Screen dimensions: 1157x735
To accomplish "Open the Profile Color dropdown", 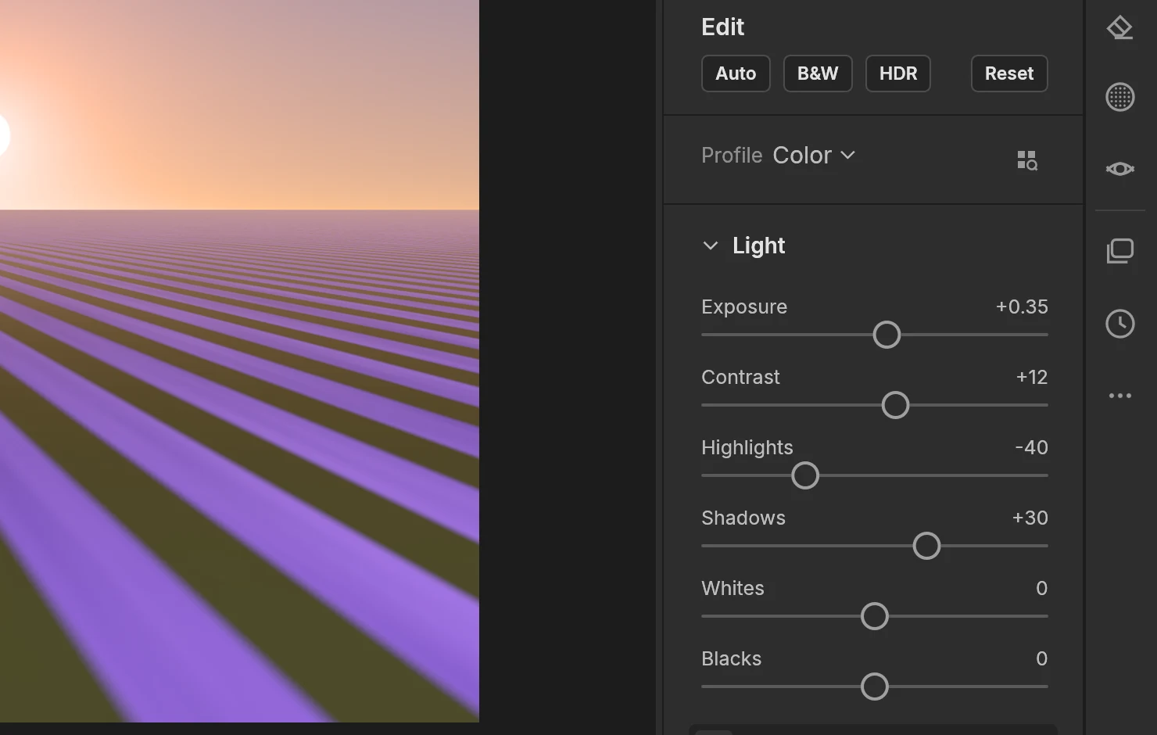I will point(814,156).
